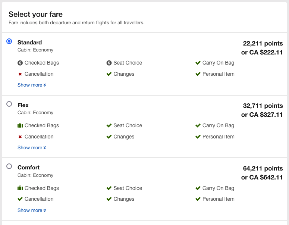This screenshot has width=289, height=225.
Task: Click the red X beside Flex Cancellation
Action: pyautogui.click(x=20, y=137)
